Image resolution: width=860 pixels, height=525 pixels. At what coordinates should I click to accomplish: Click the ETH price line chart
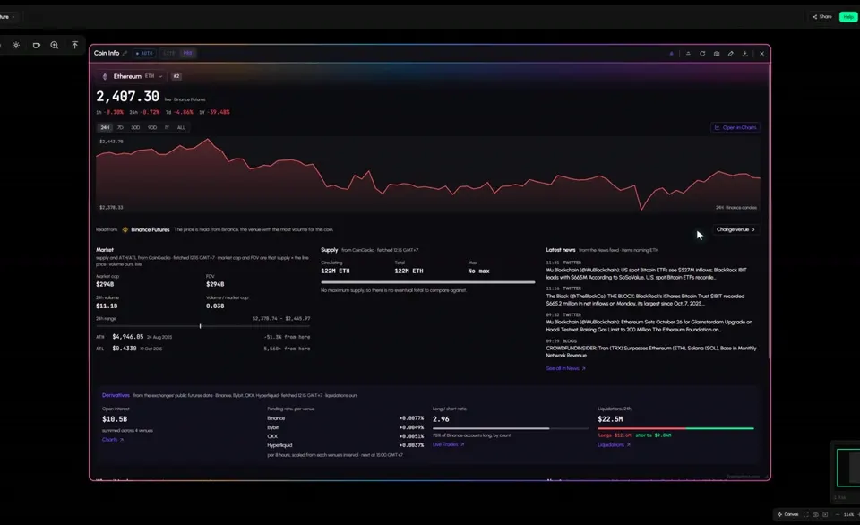428,175
